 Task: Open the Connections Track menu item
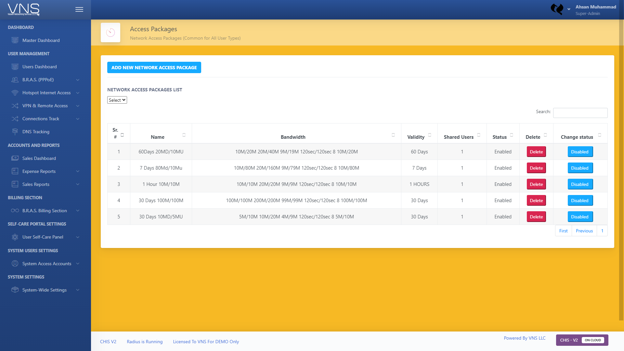click(41, 119)
